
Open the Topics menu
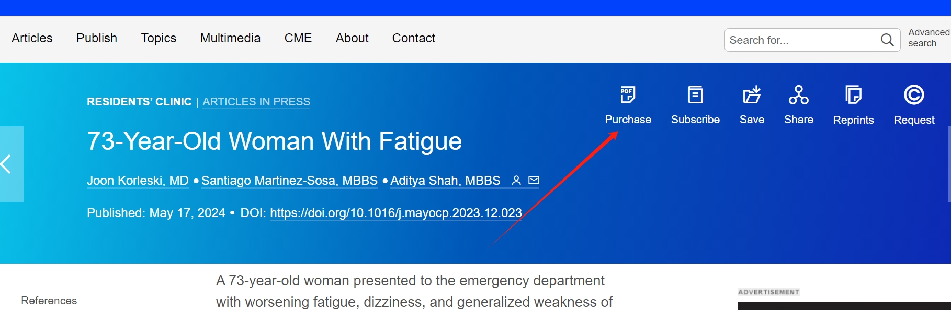(x=158, y=38)
